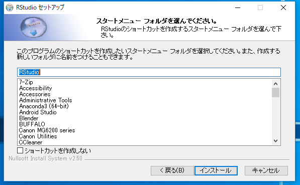The image size is (300, 185).
Task: Tick the ショートカットを作成しない checkbox
Action: (20, 150)
